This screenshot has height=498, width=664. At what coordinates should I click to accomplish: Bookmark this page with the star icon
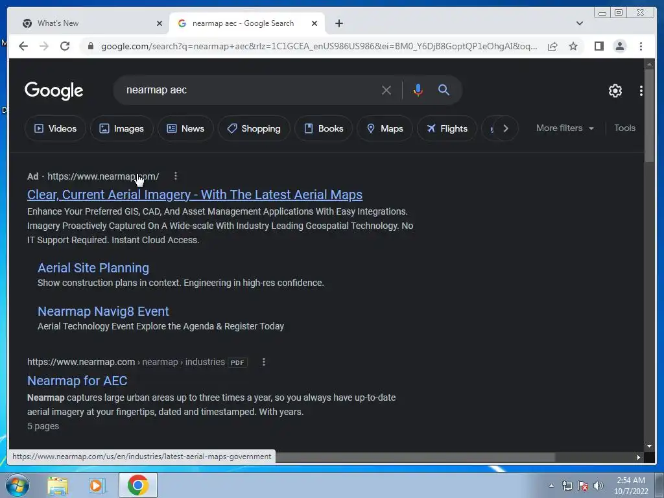(x=573, y=46)
